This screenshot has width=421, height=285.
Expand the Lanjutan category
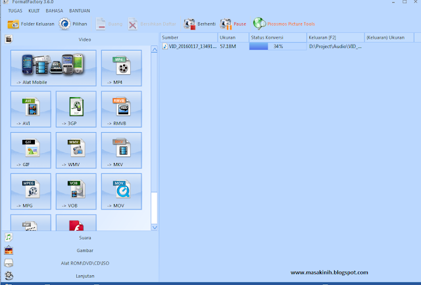[80, 276]
